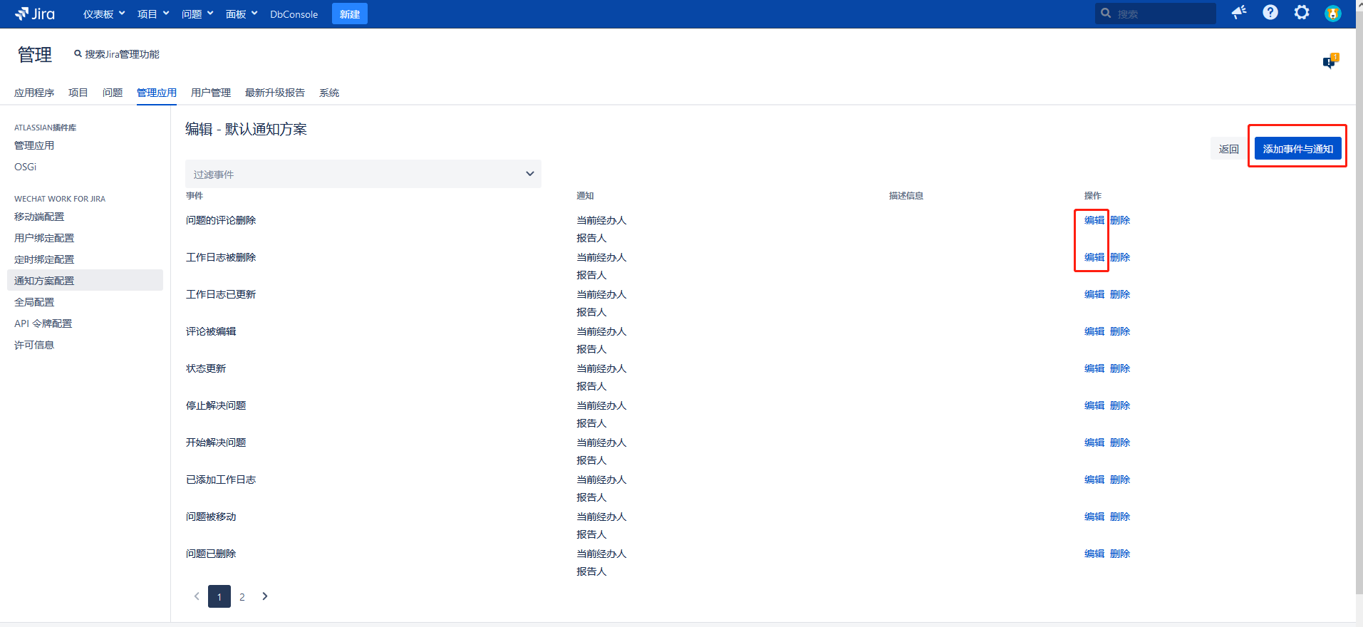Image resolution: width=1363 pixels, height=627 pixels.
Task: Click the user profile avatar
Action: tap(1332, 14)
